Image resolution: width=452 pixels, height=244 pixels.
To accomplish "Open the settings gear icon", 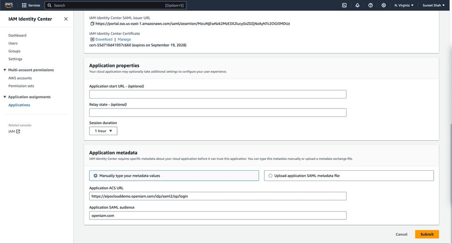I will pos(383,5).
